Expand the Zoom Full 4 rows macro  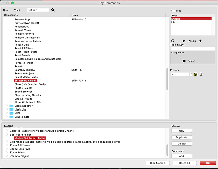click(x=7, y=149)
